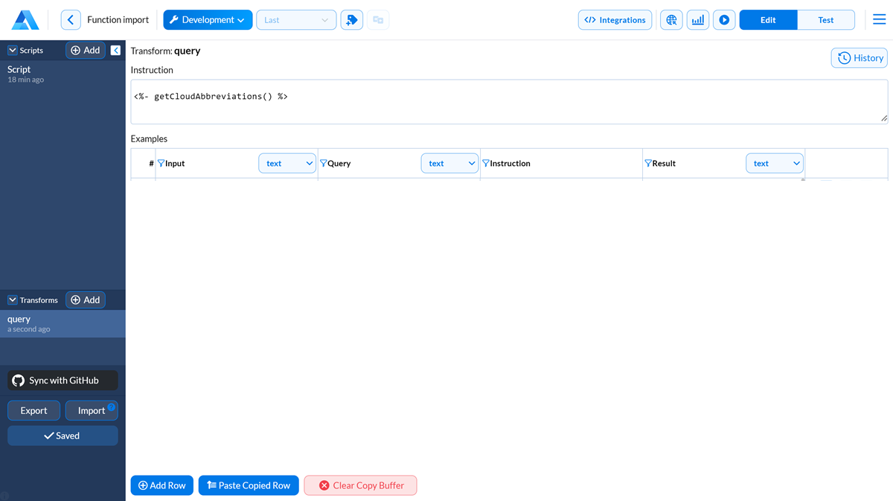893x501 pixels.
Task: Click Sync with GitHub
Action: pyautogui.click(x=63, y=380)
